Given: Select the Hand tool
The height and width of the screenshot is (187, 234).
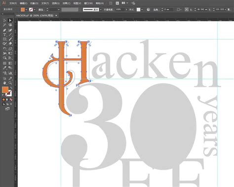Looking at the screenshot, I should [x=4, y=83].
